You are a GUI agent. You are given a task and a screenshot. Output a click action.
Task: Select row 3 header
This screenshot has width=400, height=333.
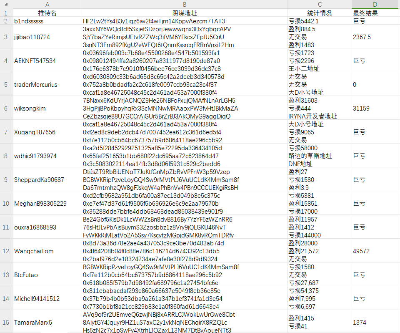(6, 37)
